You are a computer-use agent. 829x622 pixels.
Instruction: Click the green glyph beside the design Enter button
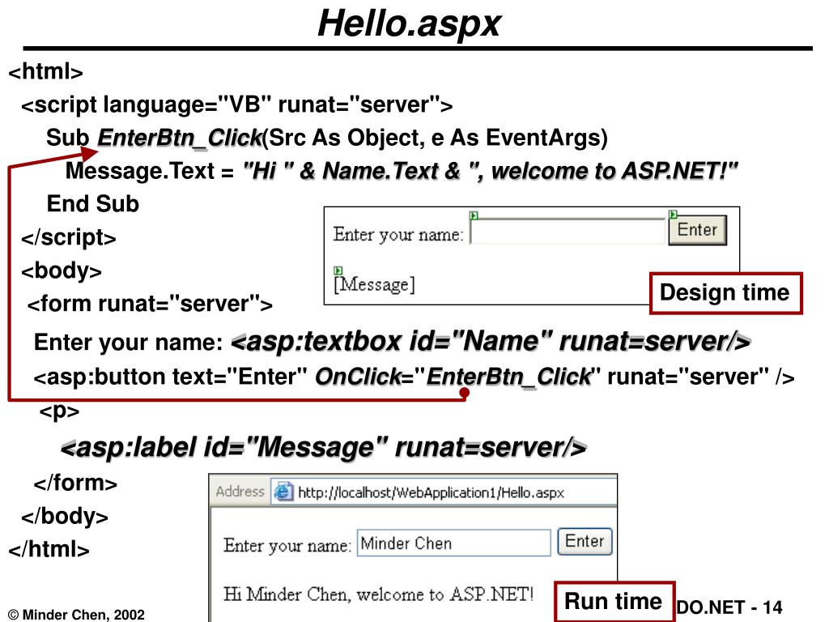673,214
